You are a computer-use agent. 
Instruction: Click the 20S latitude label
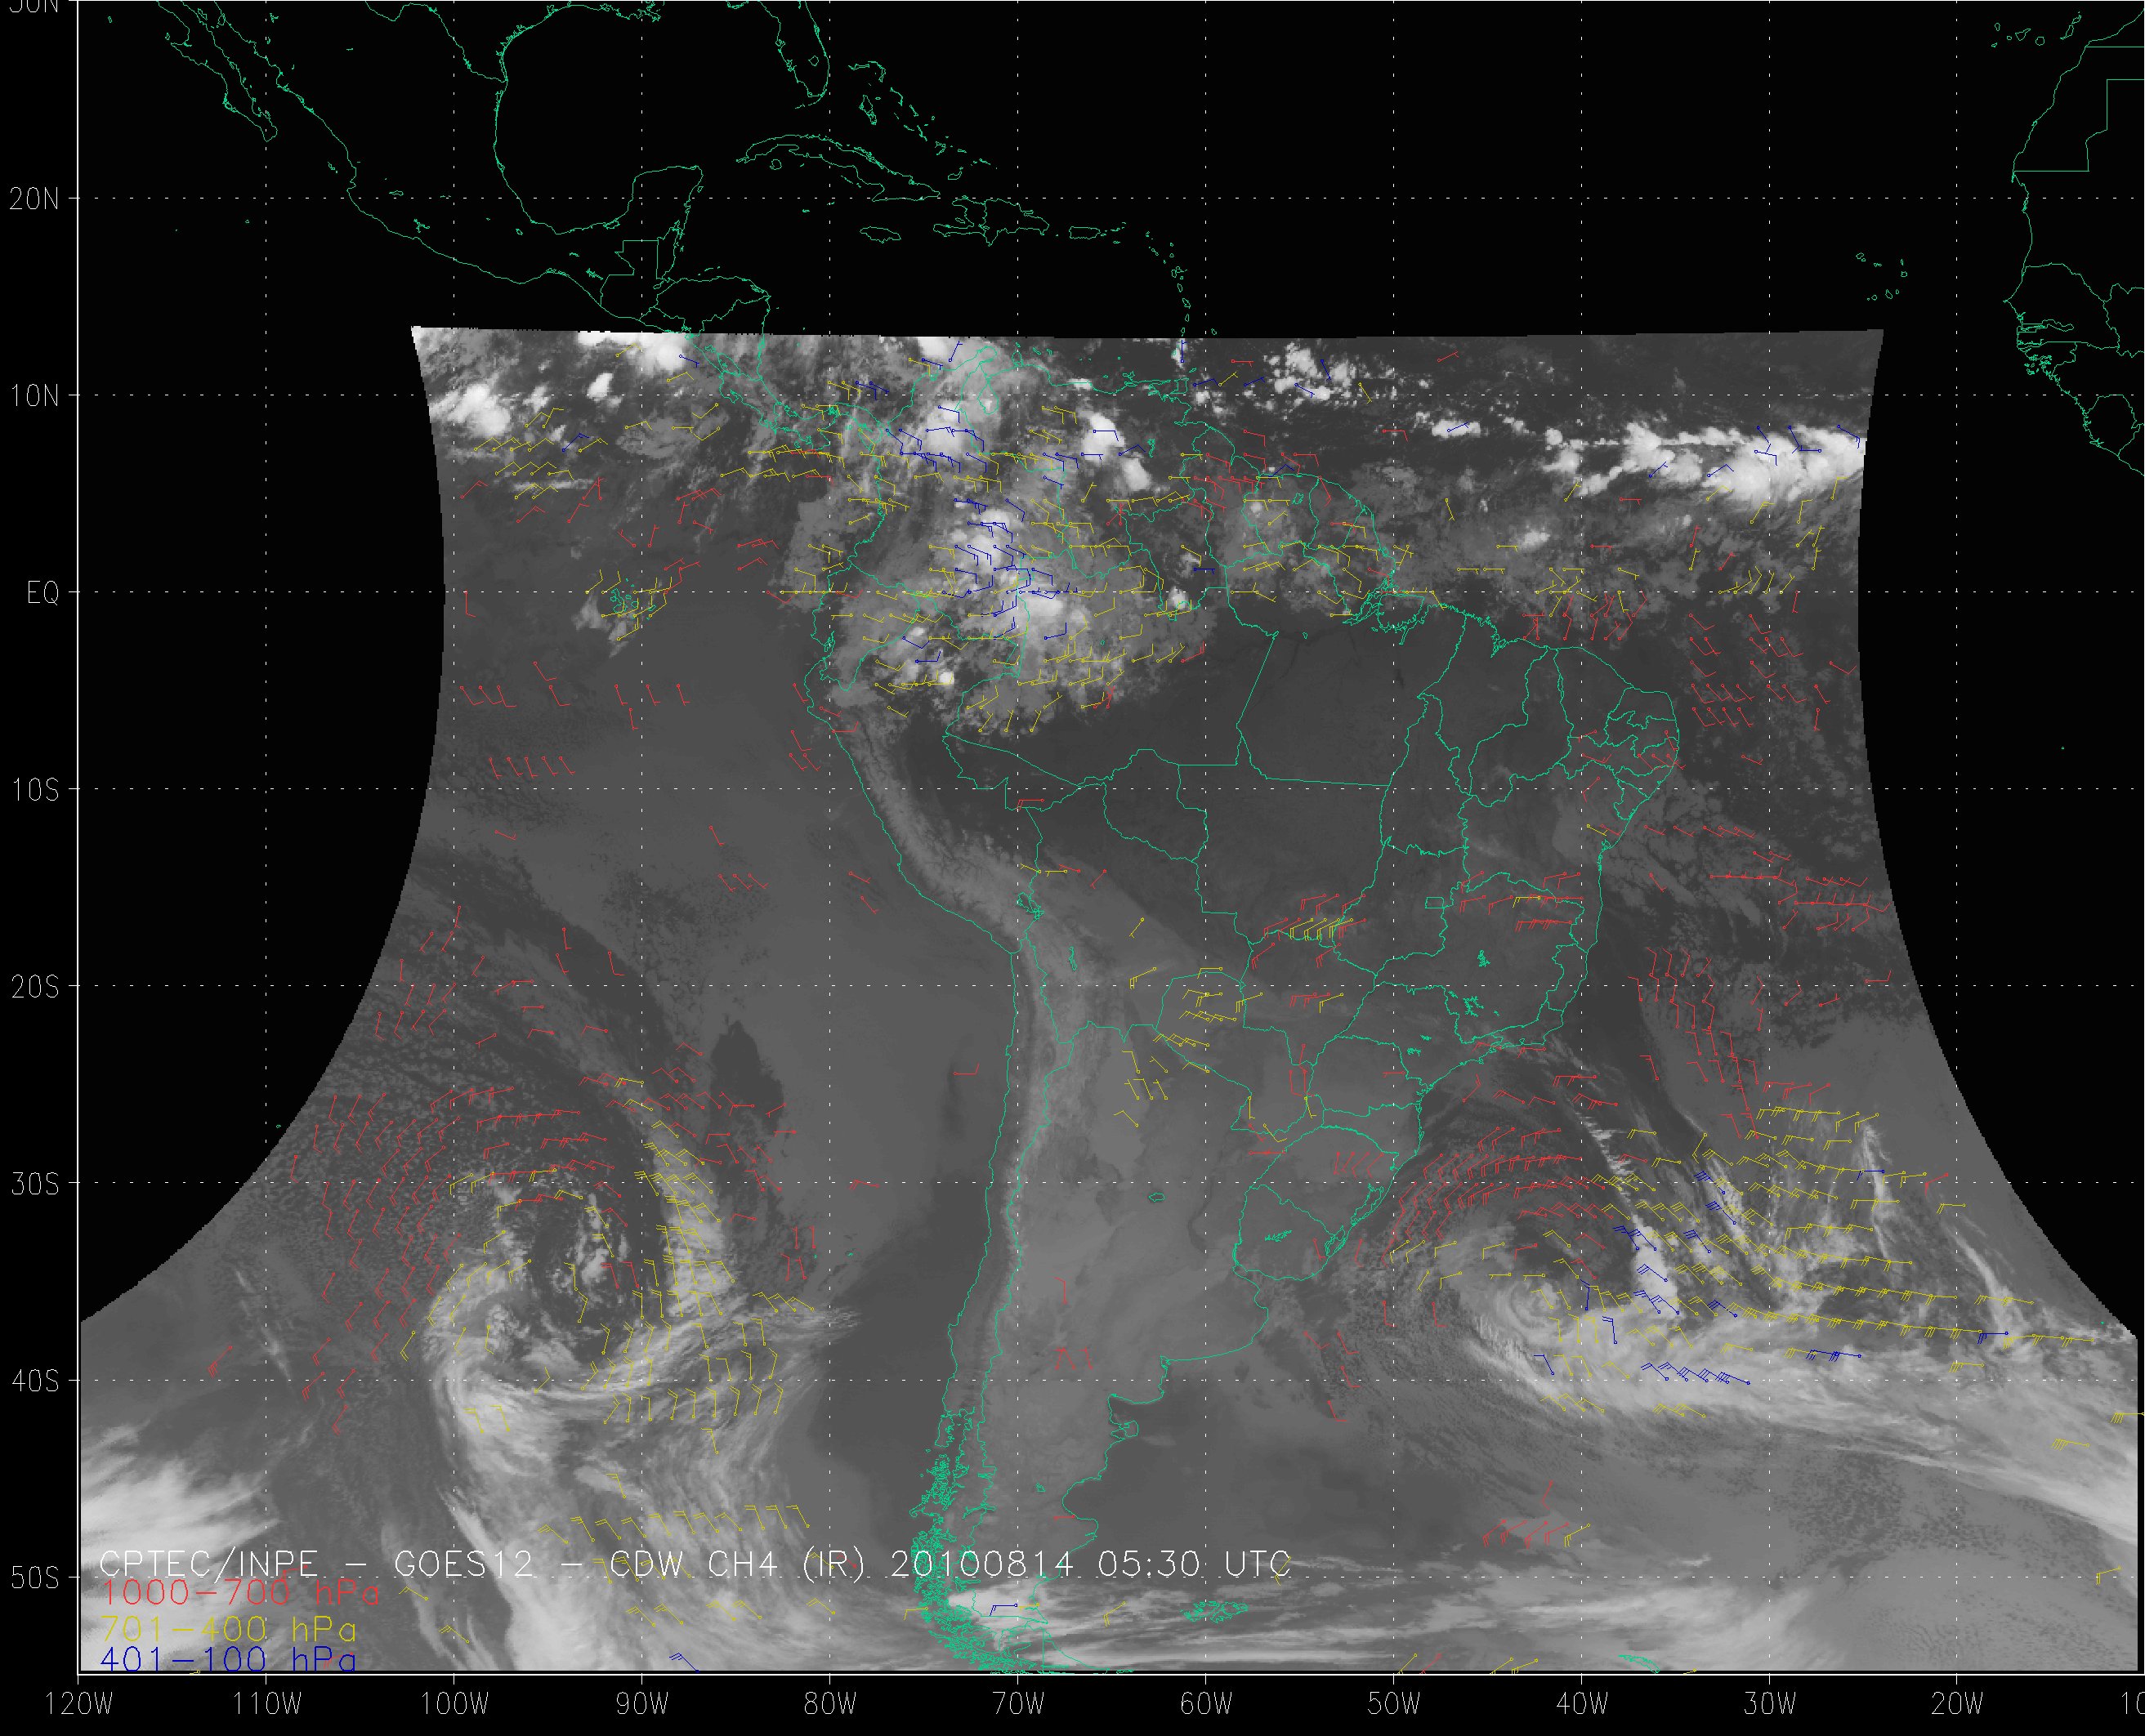(34, 987)
